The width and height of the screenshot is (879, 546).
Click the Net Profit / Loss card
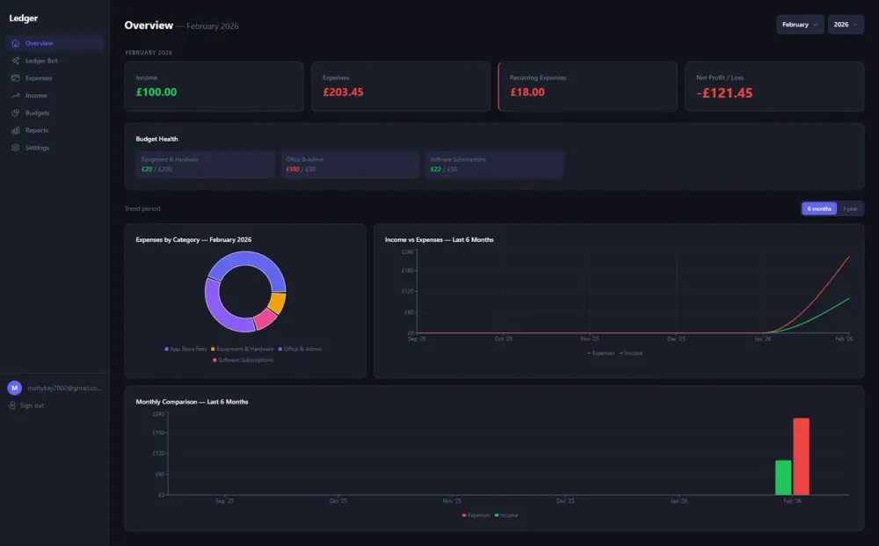pyautogui.click(x=774, y=86)
